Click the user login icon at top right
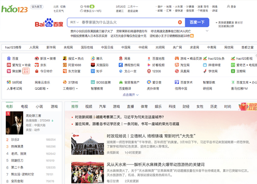Viewport: 257px width, 184px height. pos(228,6)
